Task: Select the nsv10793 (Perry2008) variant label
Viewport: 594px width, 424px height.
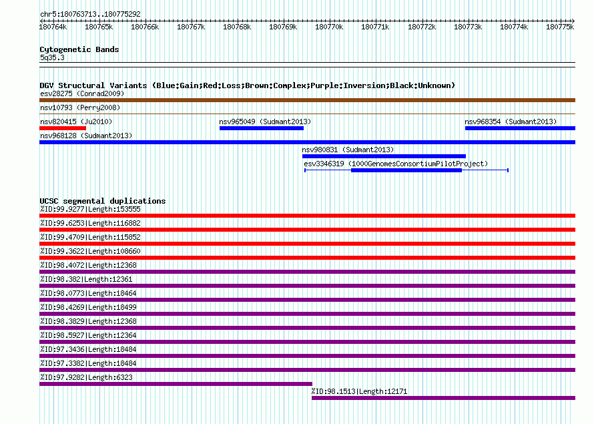Action: (x=80, y=108)
